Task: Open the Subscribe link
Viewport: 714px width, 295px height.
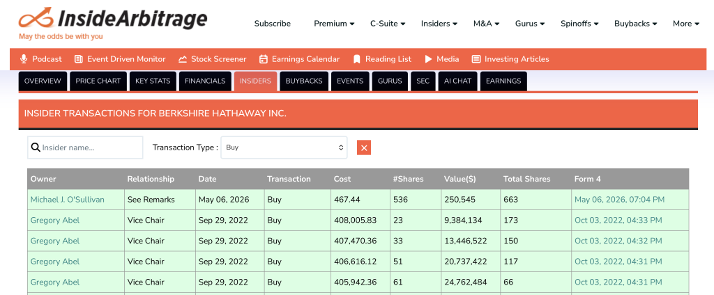Action: coord(273,24)
